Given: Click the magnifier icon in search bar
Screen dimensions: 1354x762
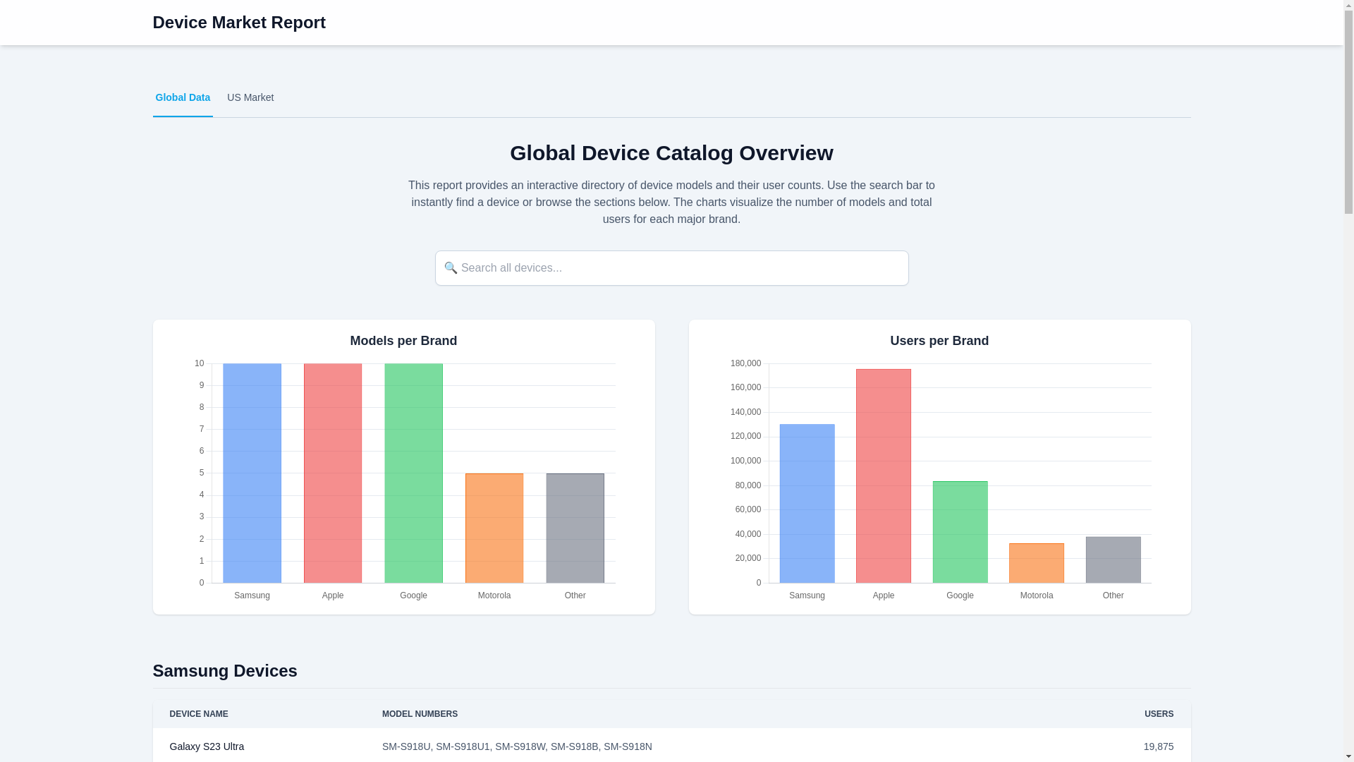Looking at the screenshot, I should (451, 267).
